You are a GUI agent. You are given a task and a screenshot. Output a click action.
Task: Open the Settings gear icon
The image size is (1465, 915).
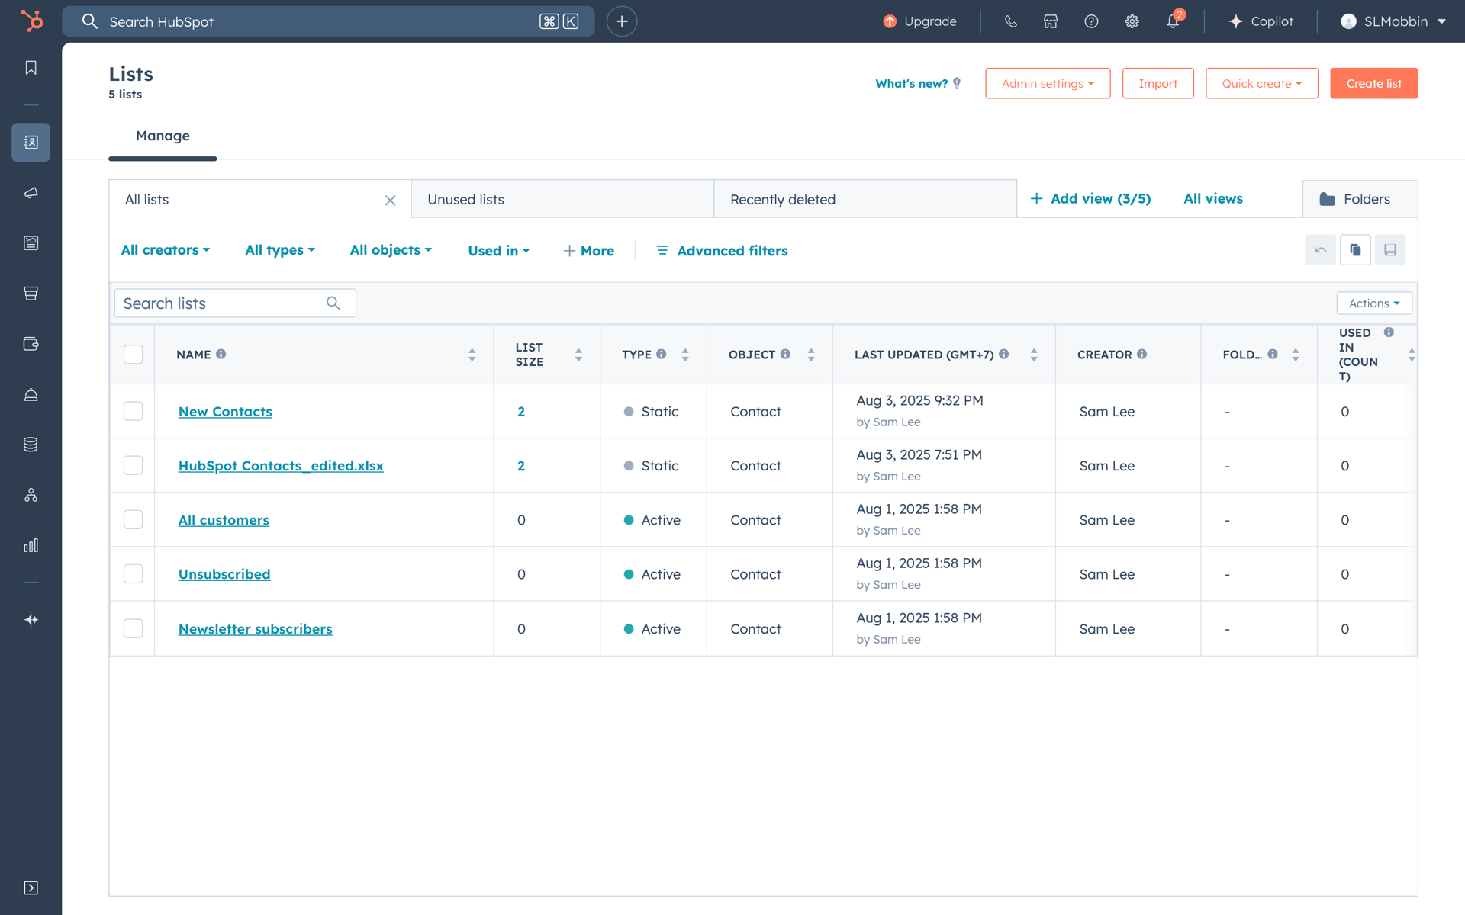point(1132,21)
